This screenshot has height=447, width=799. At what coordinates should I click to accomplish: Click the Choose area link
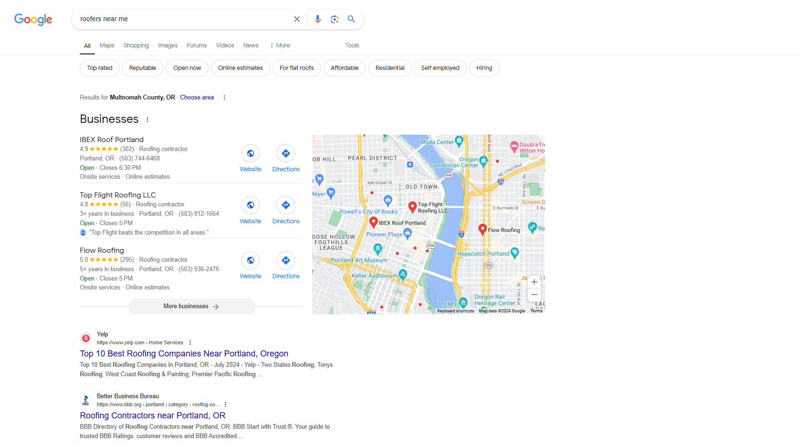coord(197,98)
